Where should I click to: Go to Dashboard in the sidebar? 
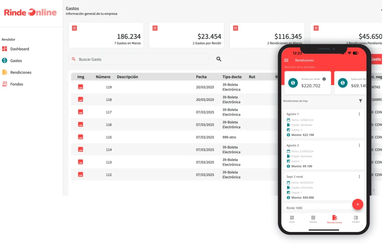(x=19, y=49)
